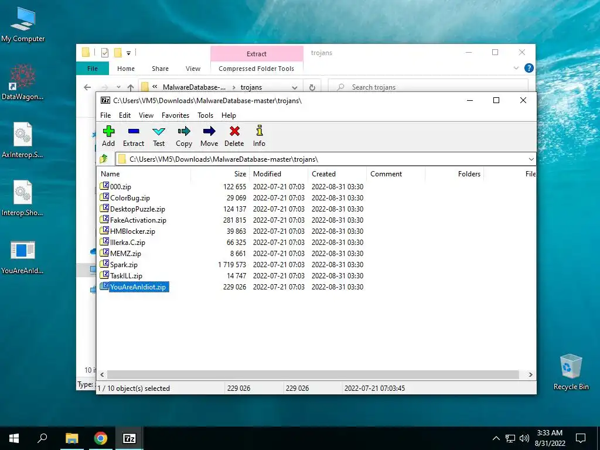Open Info for the selected file

click(259, 136)
